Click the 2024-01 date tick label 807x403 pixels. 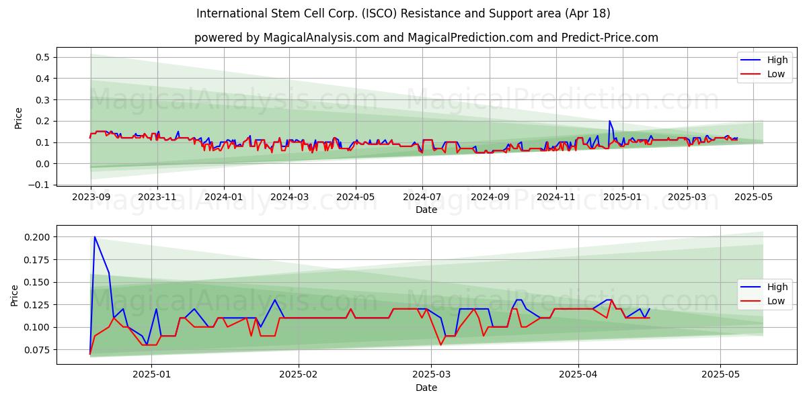point(223,197)
